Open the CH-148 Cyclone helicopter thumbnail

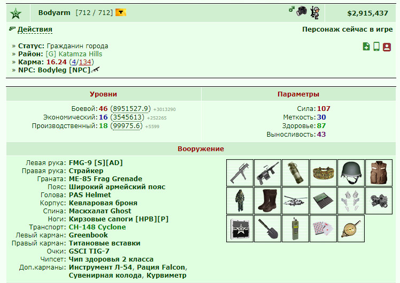(x=295, y=200)
